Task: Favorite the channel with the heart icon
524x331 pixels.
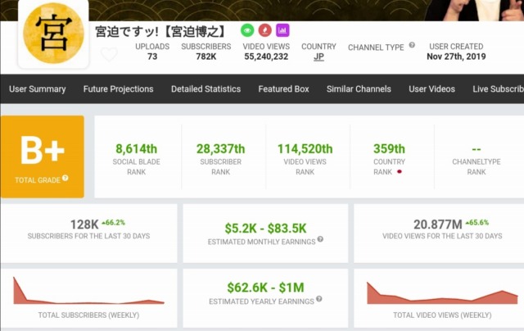Action: (109, 54)
